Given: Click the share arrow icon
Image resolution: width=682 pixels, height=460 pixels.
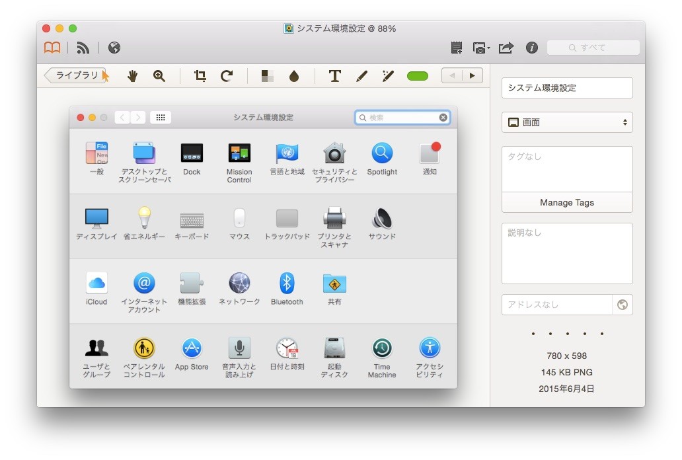Looking at the screenshot, I should [x=506, y=48].
